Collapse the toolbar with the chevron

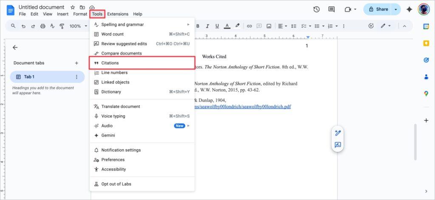coord(404,26)
